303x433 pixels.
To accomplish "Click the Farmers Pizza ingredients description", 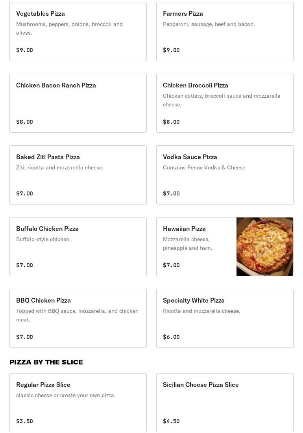I will [209, 24].
